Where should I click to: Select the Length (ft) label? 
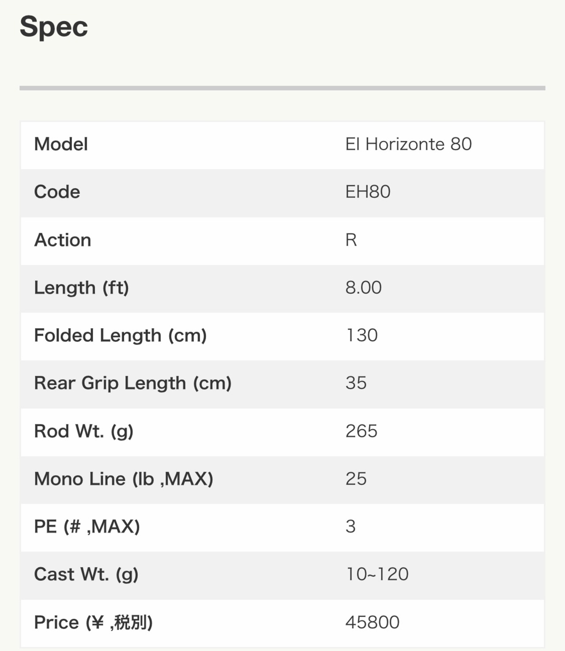(82, 288)
